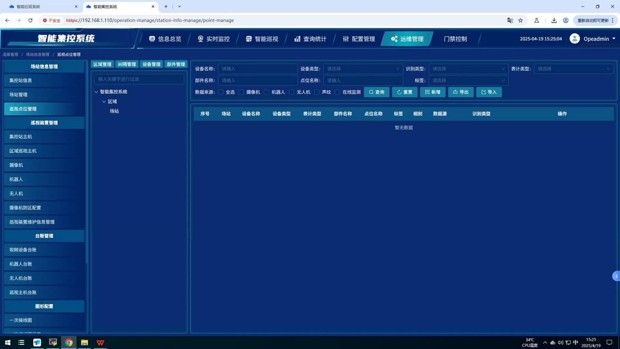
Task: Switch to the 配置管理 top menu
Action: click(x=359, y=39)
